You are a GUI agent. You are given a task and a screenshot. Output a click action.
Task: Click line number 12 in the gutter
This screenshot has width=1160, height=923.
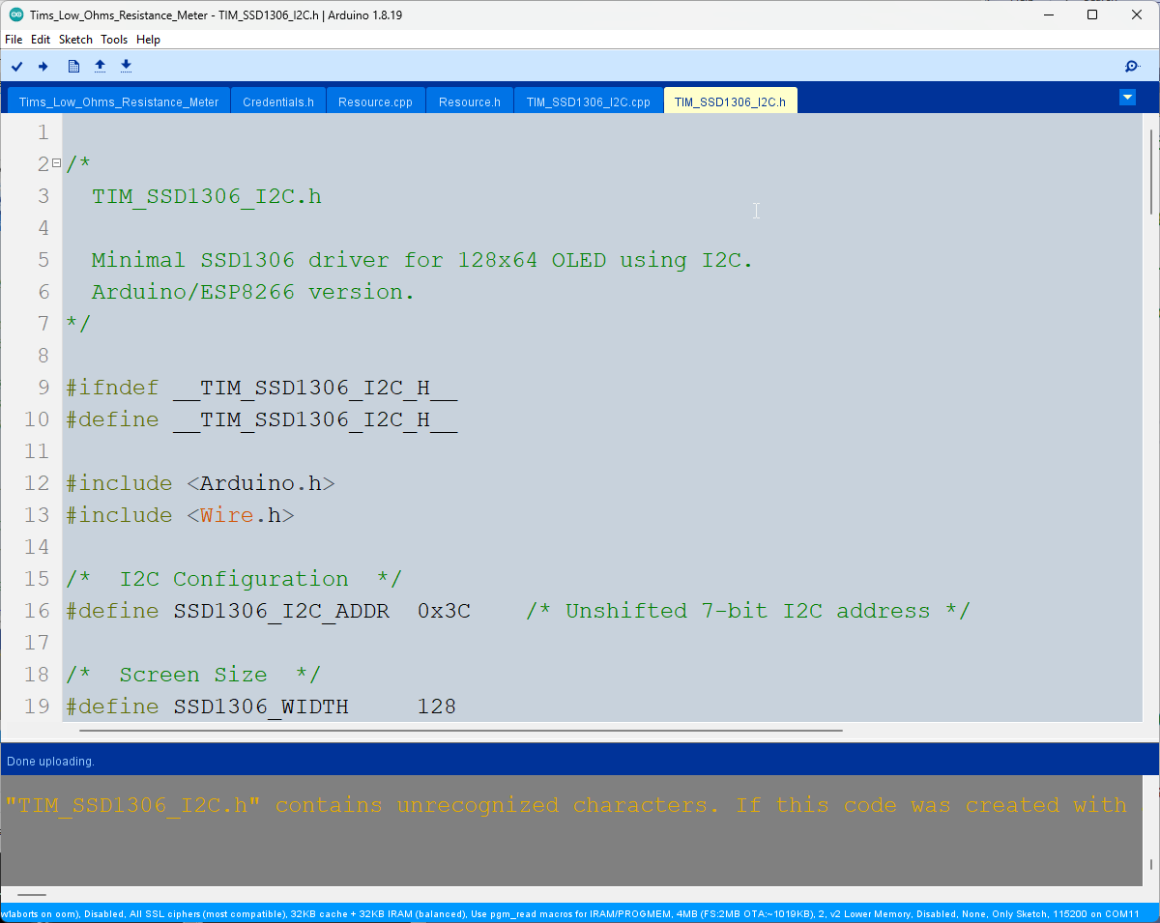click(x=37, y=483)
